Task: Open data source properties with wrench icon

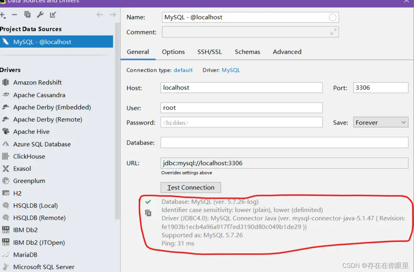Action: (39, 15)
